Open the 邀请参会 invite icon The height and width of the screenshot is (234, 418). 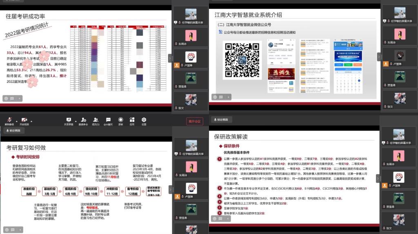click(83, 120)
